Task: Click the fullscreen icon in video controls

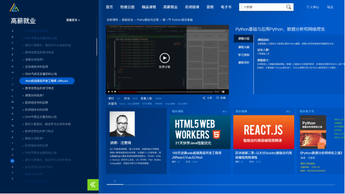Action: pos(223,92)
